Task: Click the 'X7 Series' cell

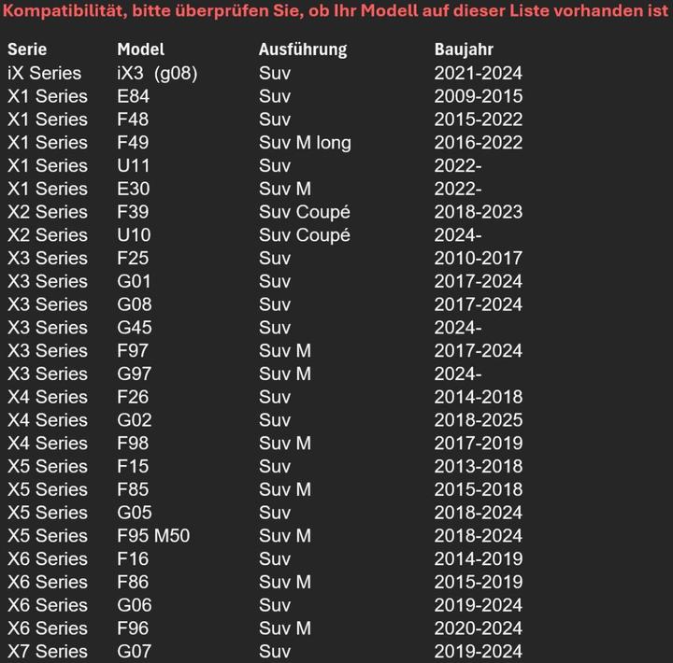Action: pyautogui.click(x=48, y=652)
